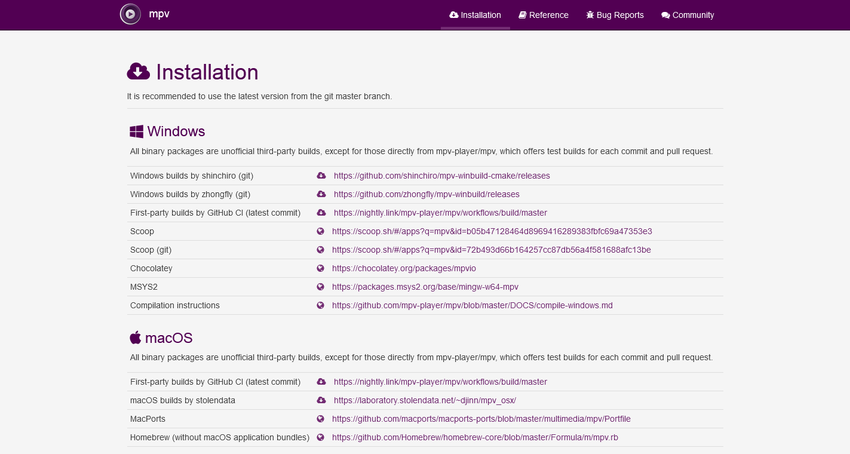Viewport: 850px width, 454px height.
Task: Open packages.msys2.org mingw-w64-mpv link
Action: click(x=425, y=287)
